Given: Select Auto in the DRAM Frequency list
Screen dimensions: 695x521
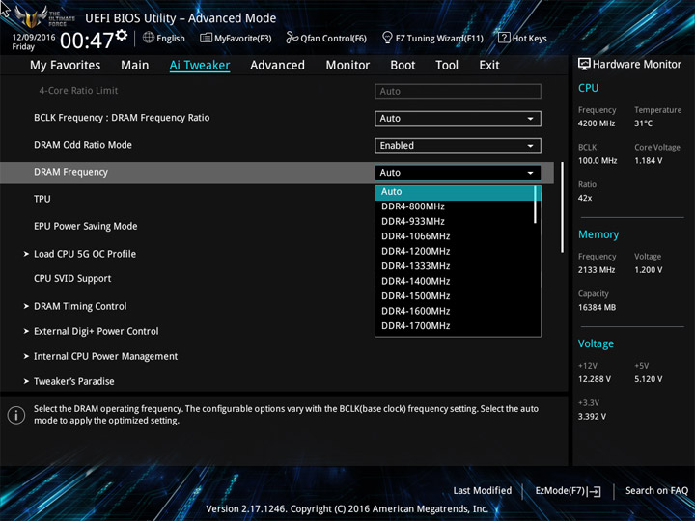Looking at the screenshot, I should click(456, 192).
